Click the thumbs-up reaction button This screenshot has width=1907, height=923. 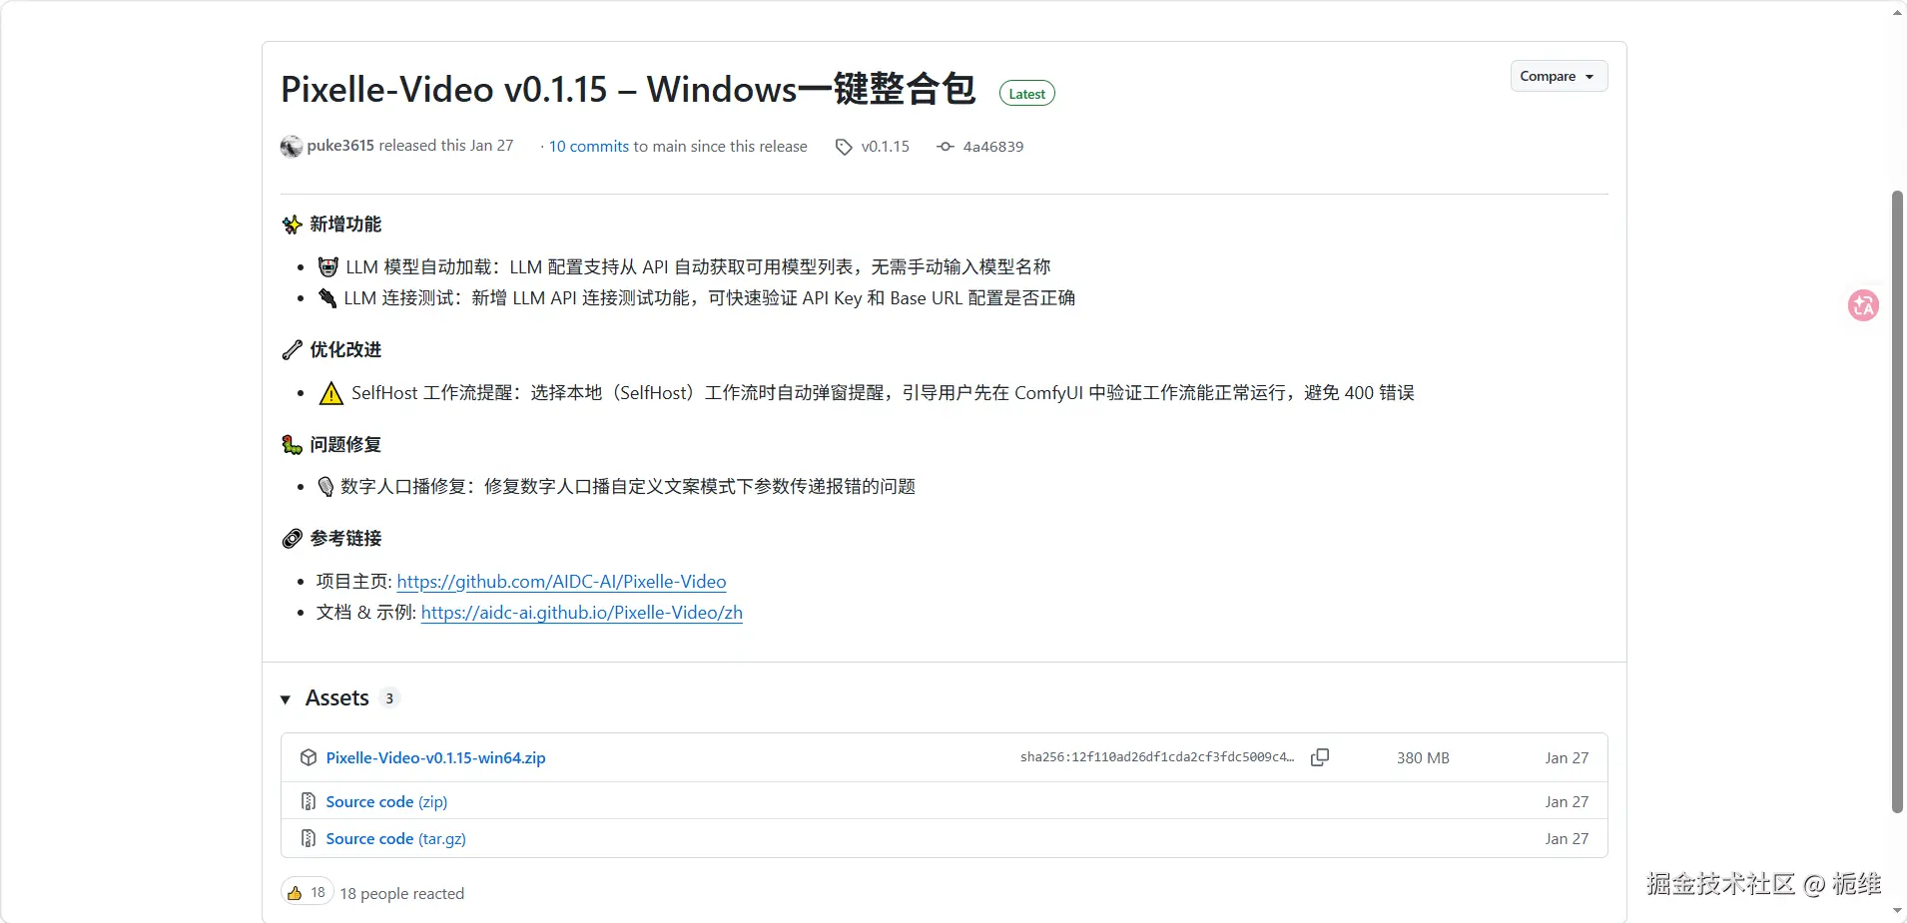[307, 893]
